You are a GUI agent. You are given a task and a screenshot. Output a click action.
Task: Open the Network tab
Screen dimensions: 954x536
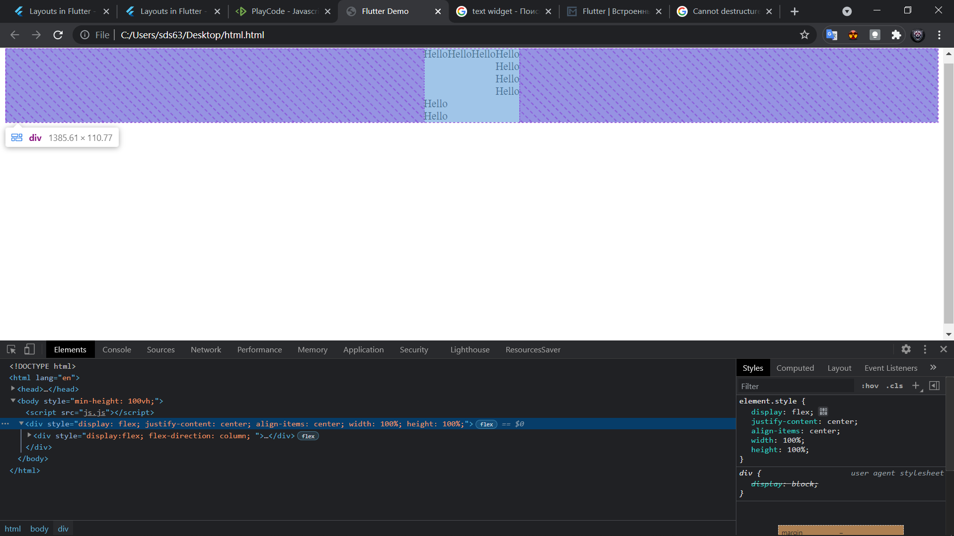click(206, 349)
